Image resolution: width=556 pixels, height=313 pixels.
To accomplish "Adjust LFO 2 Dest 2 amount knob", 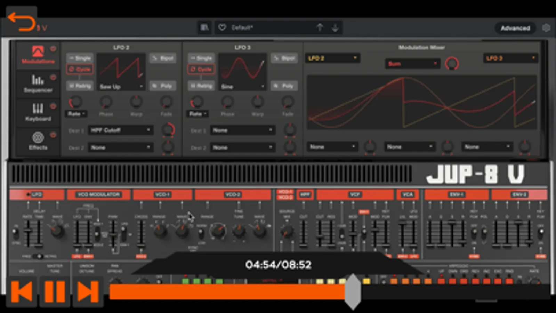I will [x=168, y=147].
